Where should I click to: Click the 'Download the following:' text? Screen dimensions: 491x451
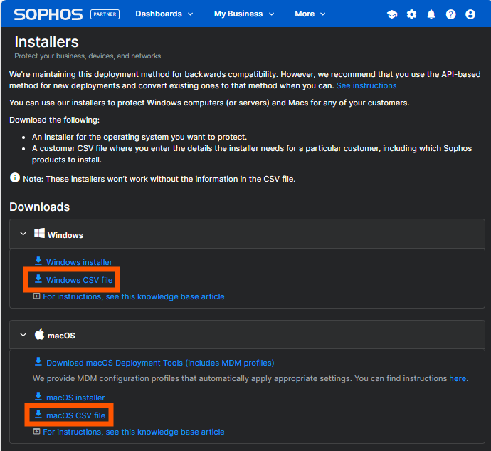pos(55,120)
